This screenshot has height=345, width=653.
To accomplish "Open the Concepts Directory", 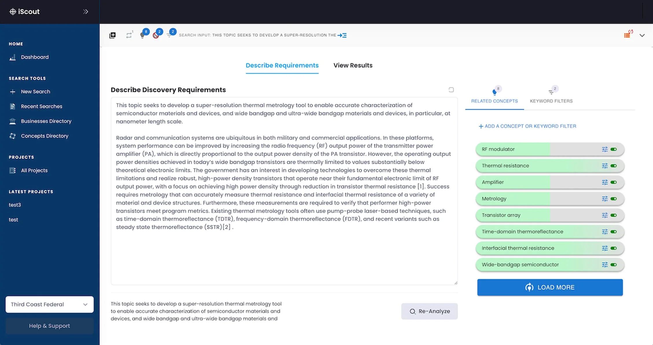I will (45, 136).
